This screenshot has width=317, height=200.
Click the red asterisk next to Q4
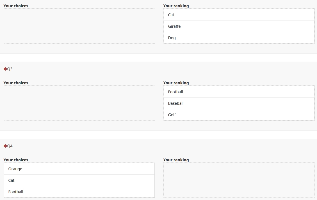pos(5,146)
